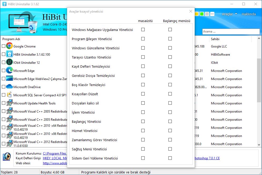The width and height of the screenshot is (262, 175).
Task: Click the masaüstü column heading
Action: [x=145, y=21]
